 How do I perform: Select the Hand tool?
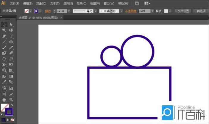[x=4, y=100]
